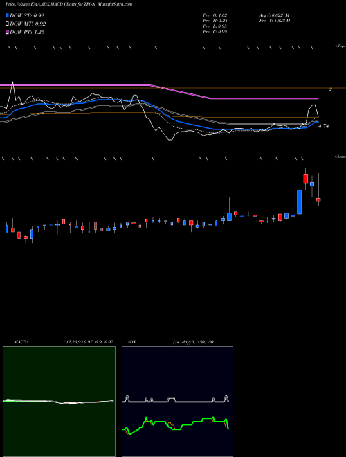The height and width of the screenshot is (457, 346).
Task: Click the blue DOW ST legend swatch
Action: [x=8, y=15]
